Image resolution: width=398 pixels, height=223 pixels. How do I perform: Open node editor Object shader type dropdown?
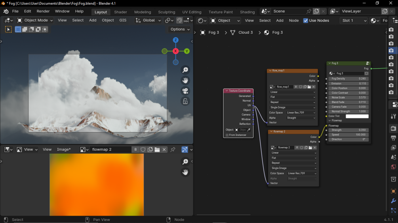click(x=225, y=21)
